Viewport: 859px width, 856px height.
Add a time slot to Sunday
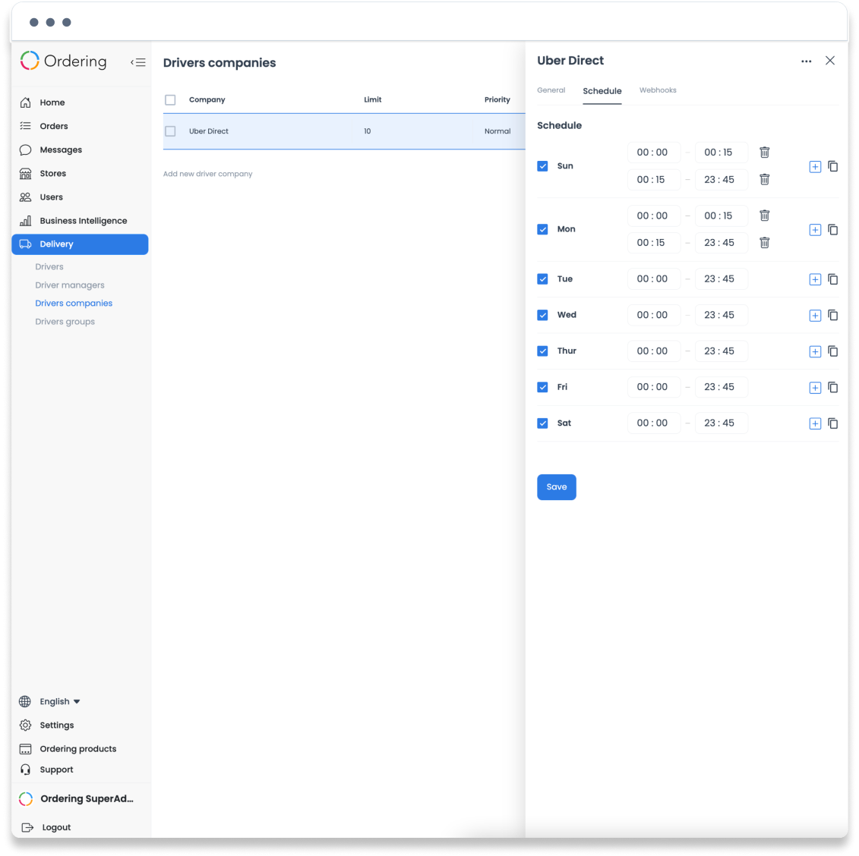click(815, 166)
